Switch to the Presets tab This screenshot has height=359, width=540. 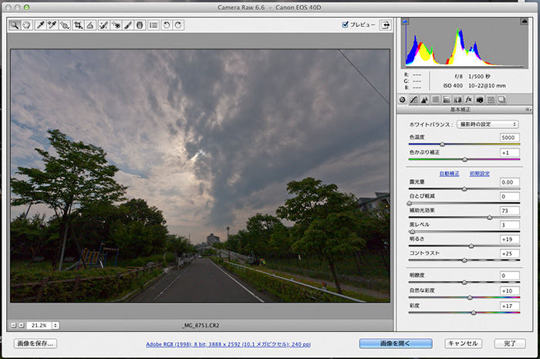491,100
